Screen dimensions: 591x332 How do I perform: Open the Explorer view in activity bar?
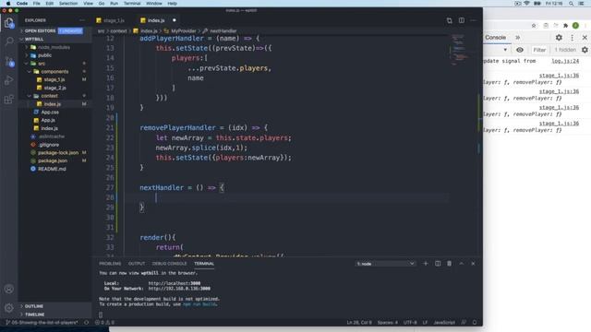(x=9, y=23)
